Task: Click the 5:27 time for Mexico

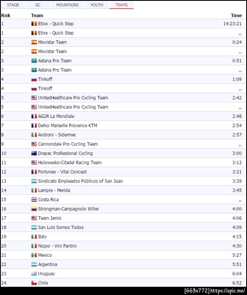Action: [237, 255]
